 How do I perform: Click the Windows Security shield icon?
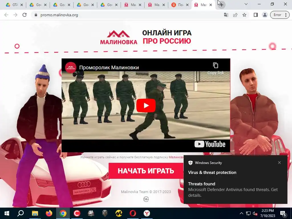click(x=190, y=163)
